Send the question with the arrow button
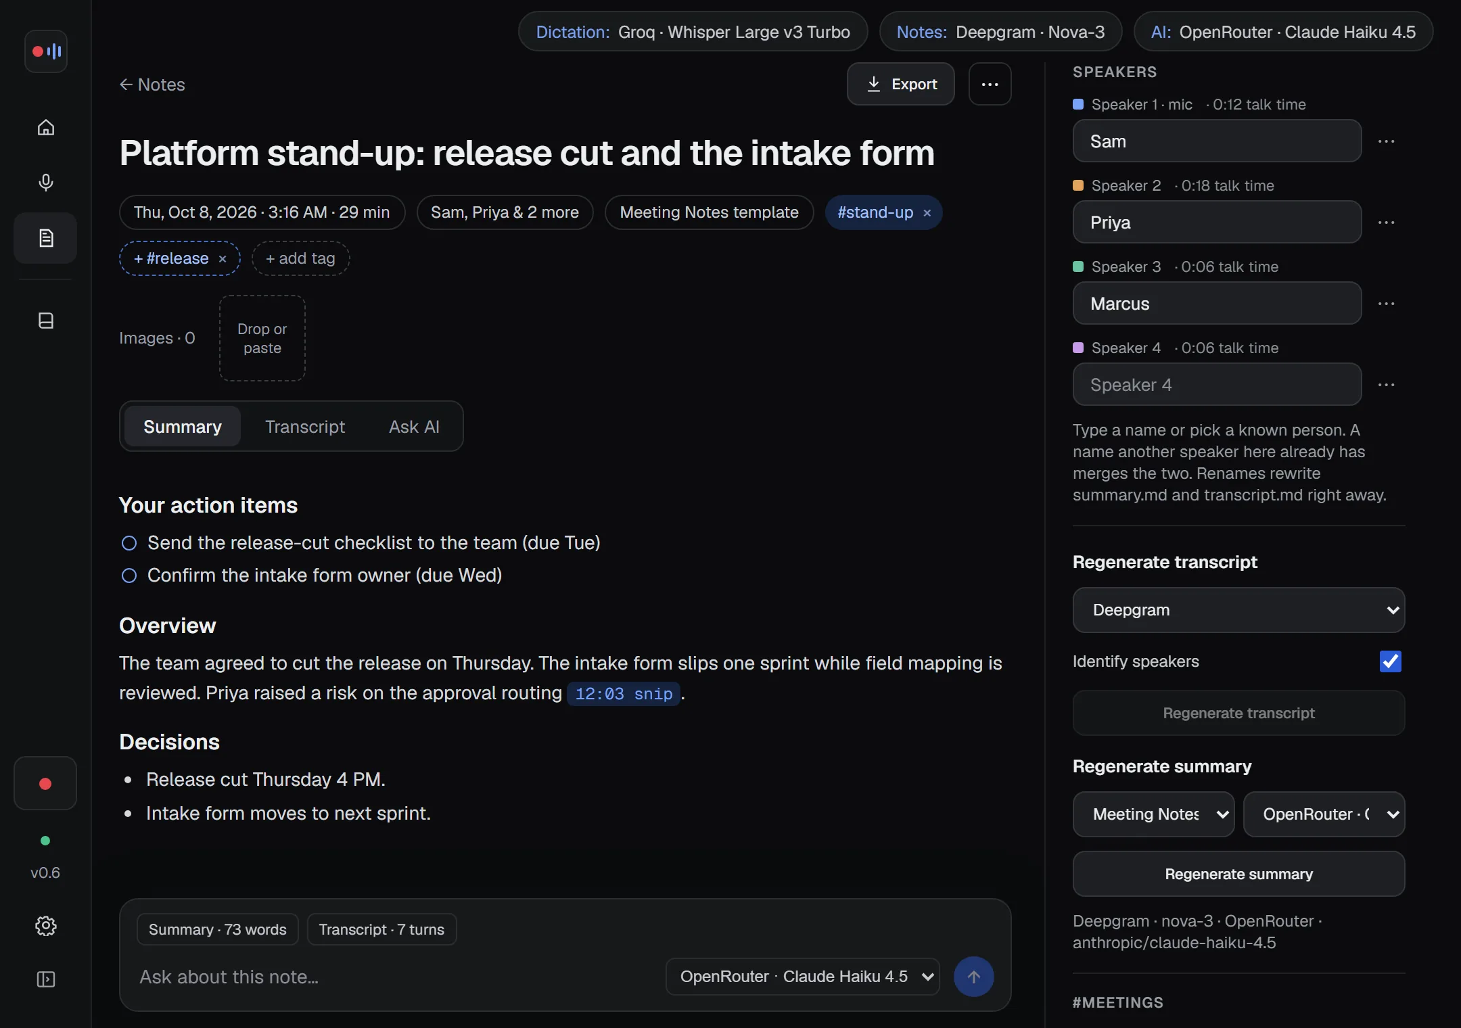This screenshot has width=1461, height=1028. click(973, 976)
